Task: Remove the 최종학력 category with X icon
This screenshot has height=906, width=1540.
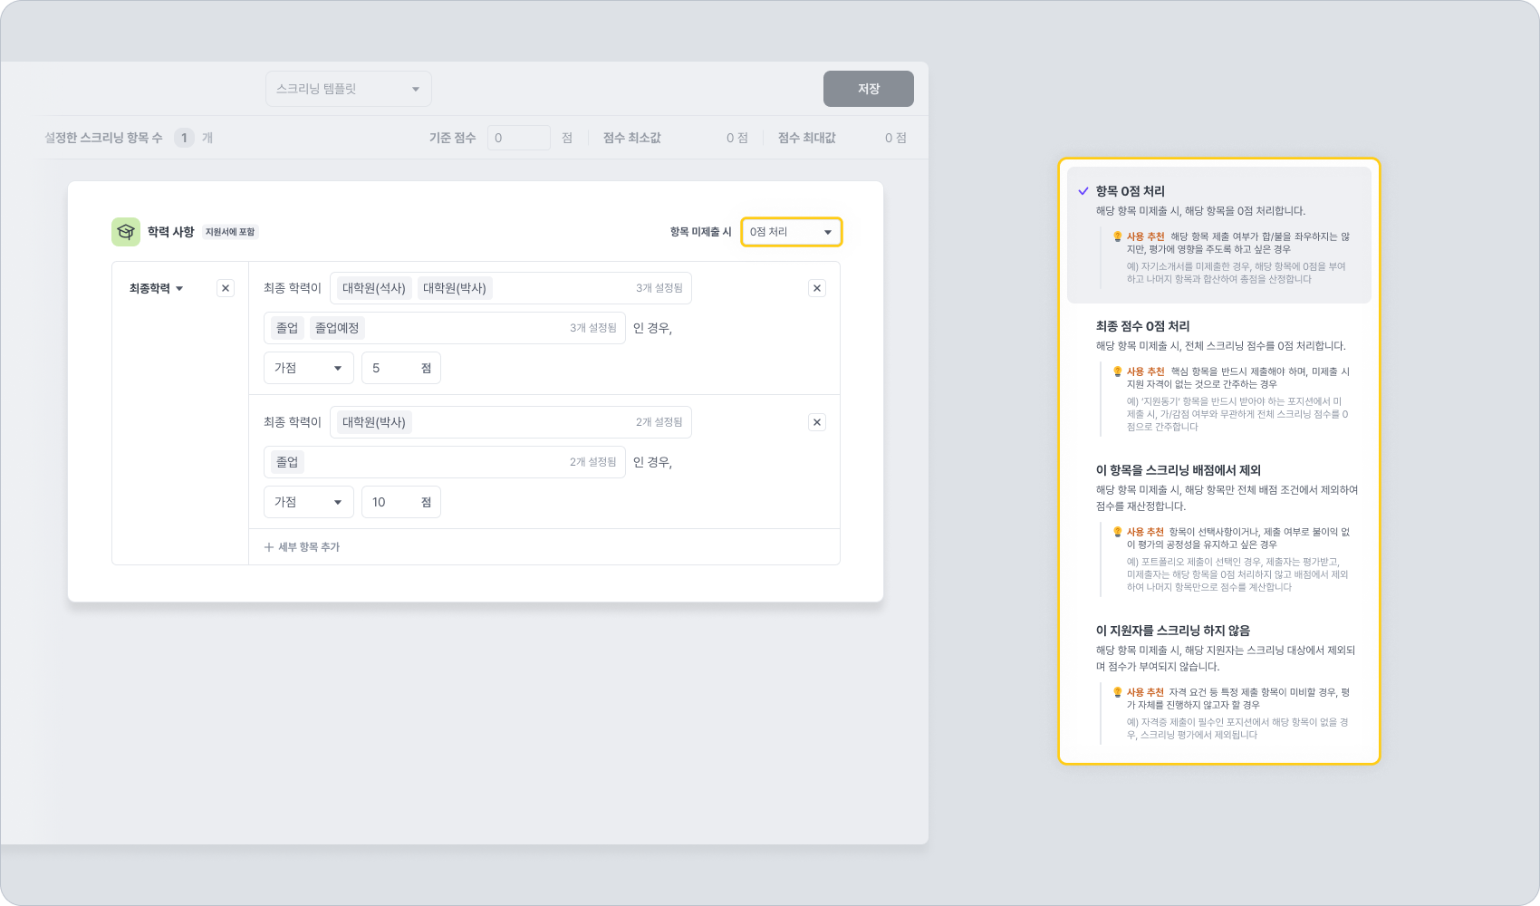Action: [x=226, y=288]
